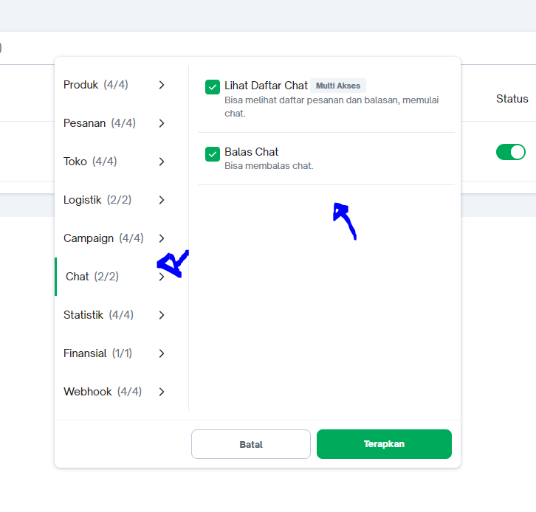Click the Multi Akses badge

(338, 86)
